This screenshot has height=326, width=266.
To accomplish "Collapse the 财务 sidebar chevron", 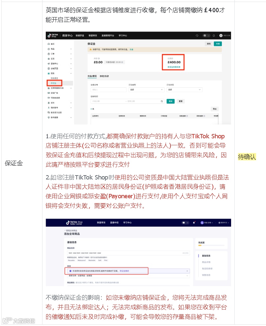I will click(71, 73).
